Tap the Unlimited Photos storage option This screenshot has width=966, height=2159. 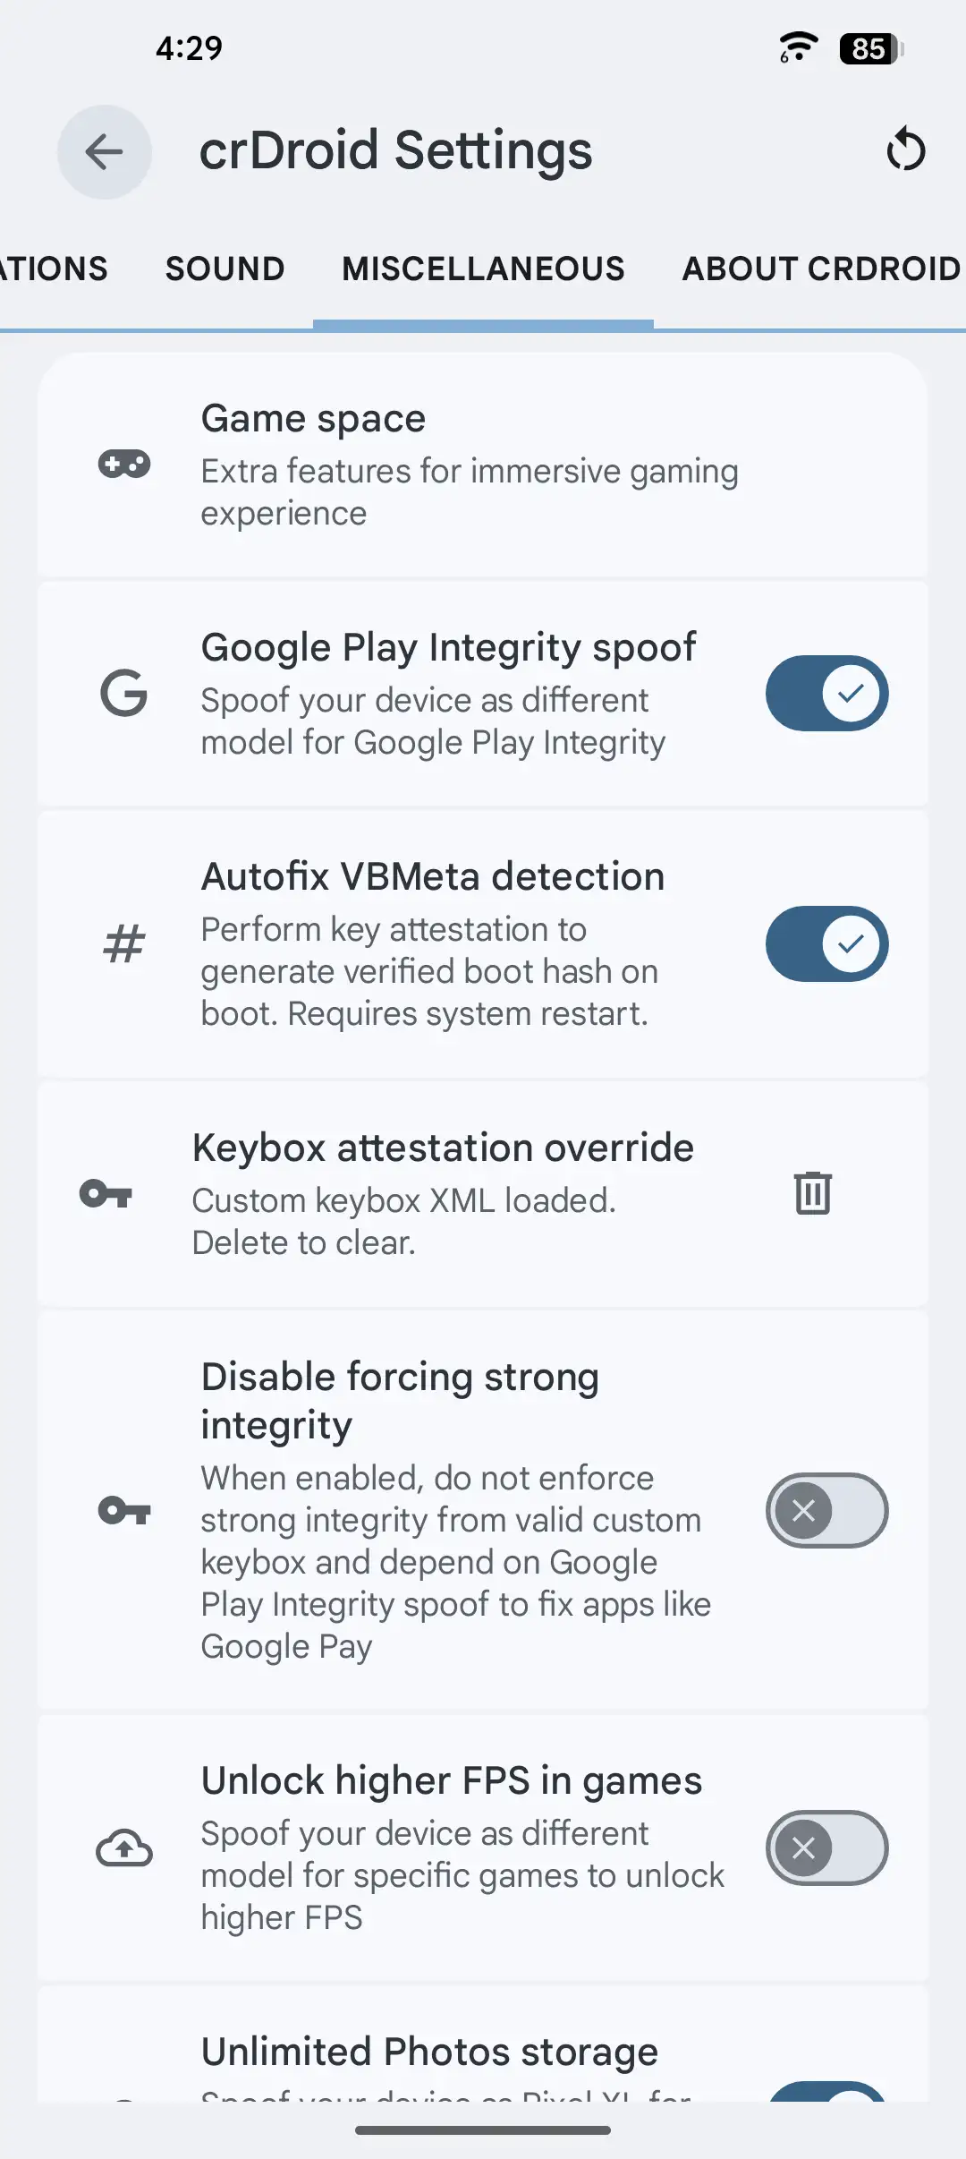coord(429,2053)
